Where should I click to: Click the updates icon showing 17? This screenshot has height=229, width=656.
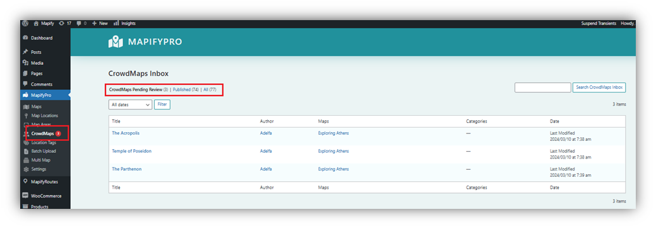(x=62, y=23)
